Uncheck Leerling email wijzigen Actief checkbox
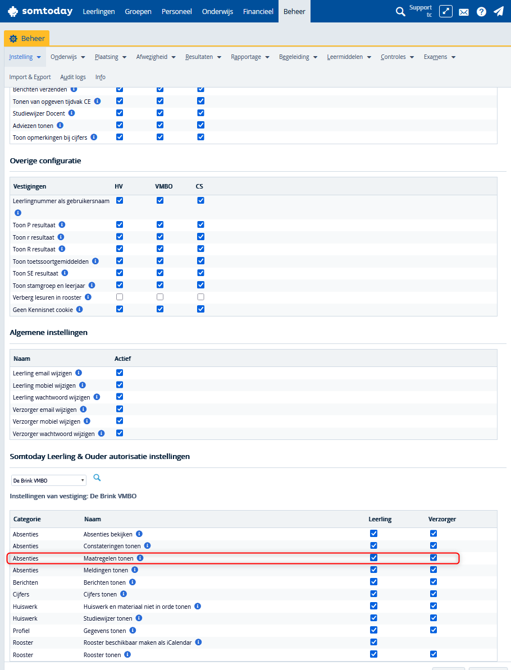Viewport: 511px width, 670px height. (120, 373)
